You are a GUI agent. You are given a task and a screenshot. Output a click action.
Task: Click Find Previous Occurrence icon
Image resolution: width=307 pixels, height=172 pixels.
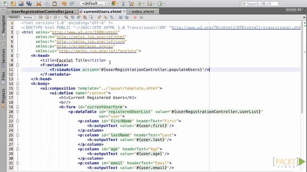[72, 17]
